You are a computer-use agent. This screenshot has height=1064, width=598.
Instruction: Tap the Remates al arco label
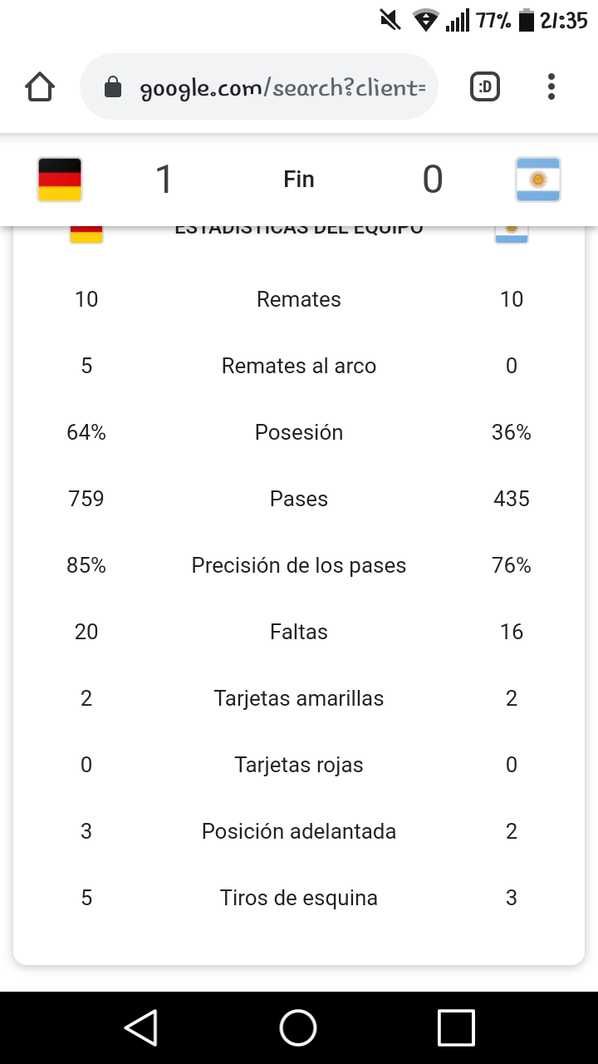(x=299, y=366)
